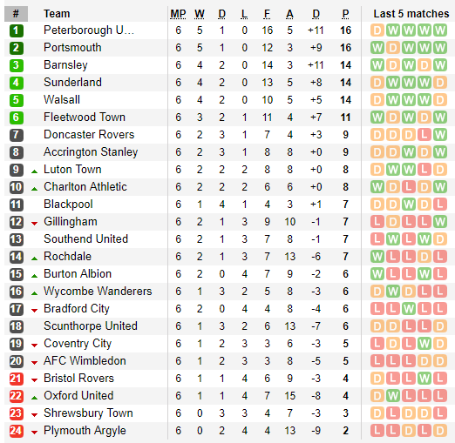Screen dimensions: 455x443
Task: Sort by the W wins column header
Action: (x=200, y=14)
